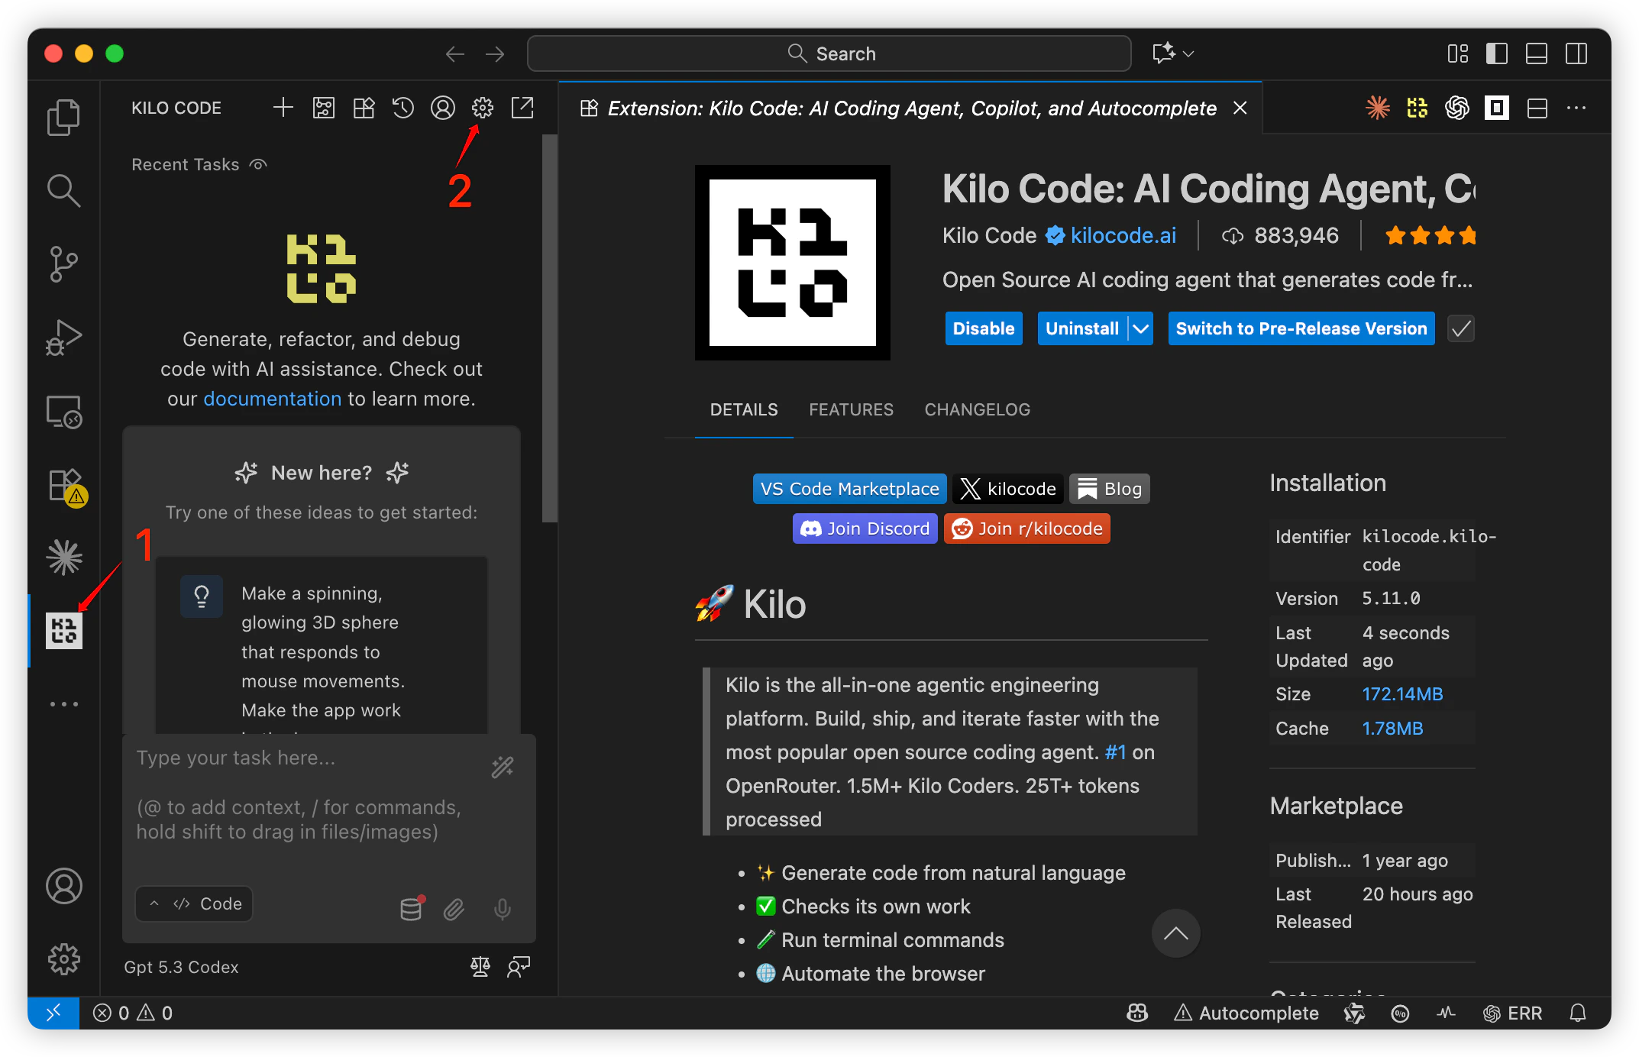1639x1057 pixels.
Task: Click the Kilo Code activity bar icon
Action: pyautogui.click(x=64, y=631)
